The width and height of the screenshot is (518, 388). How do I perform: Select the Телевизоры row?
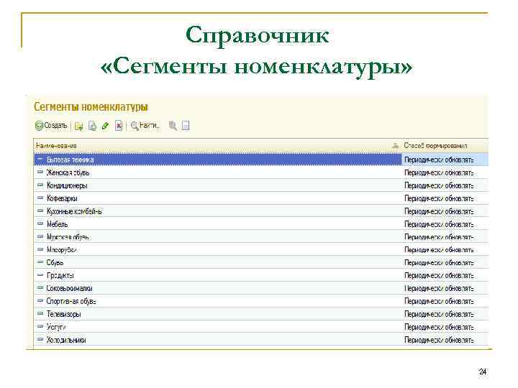click(x=261, y=314)
